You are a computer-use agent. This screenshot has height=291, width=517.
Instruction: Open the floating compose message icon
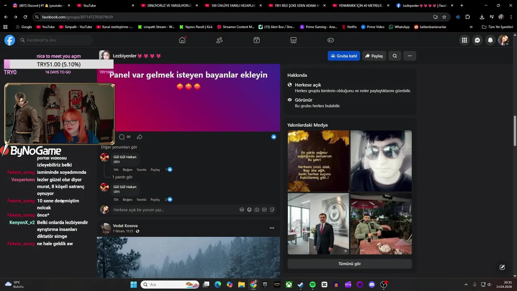pyautogui.click(x=502, y=267)
